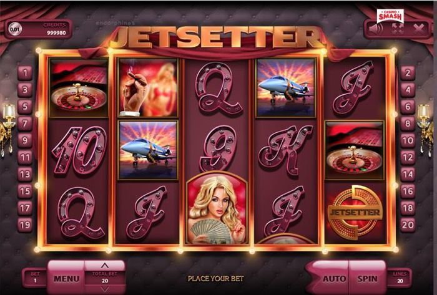The image size is (437, 295).
Task: Select payline number 20
Action: pos(408,225)
